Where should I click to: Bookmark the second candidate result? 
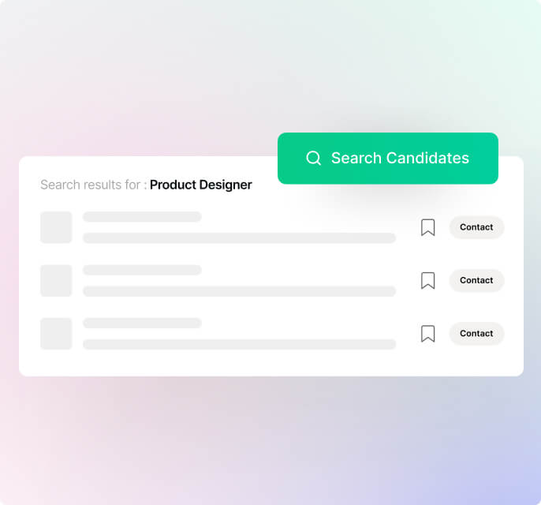(x=427, y=280)
